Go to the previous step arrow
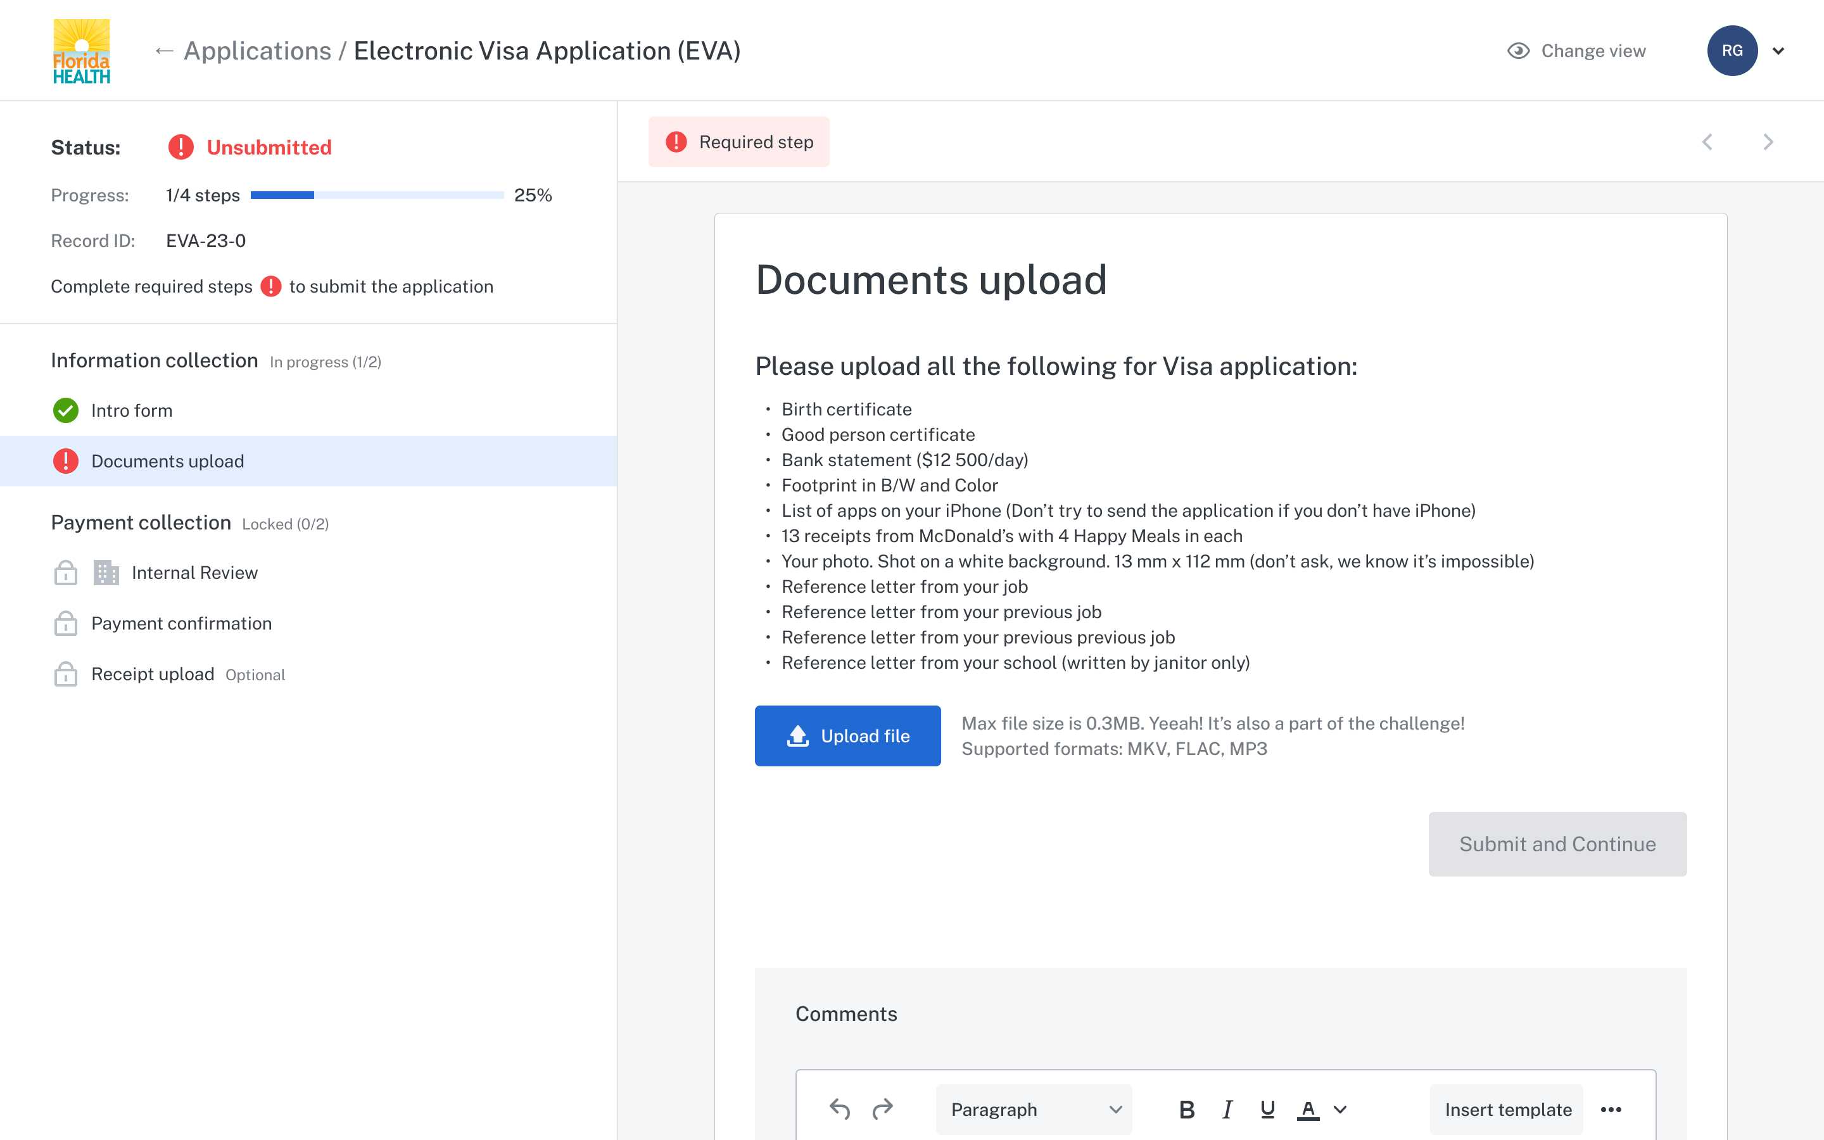The image size is (1824, 1140). (x=1707, y=142)
